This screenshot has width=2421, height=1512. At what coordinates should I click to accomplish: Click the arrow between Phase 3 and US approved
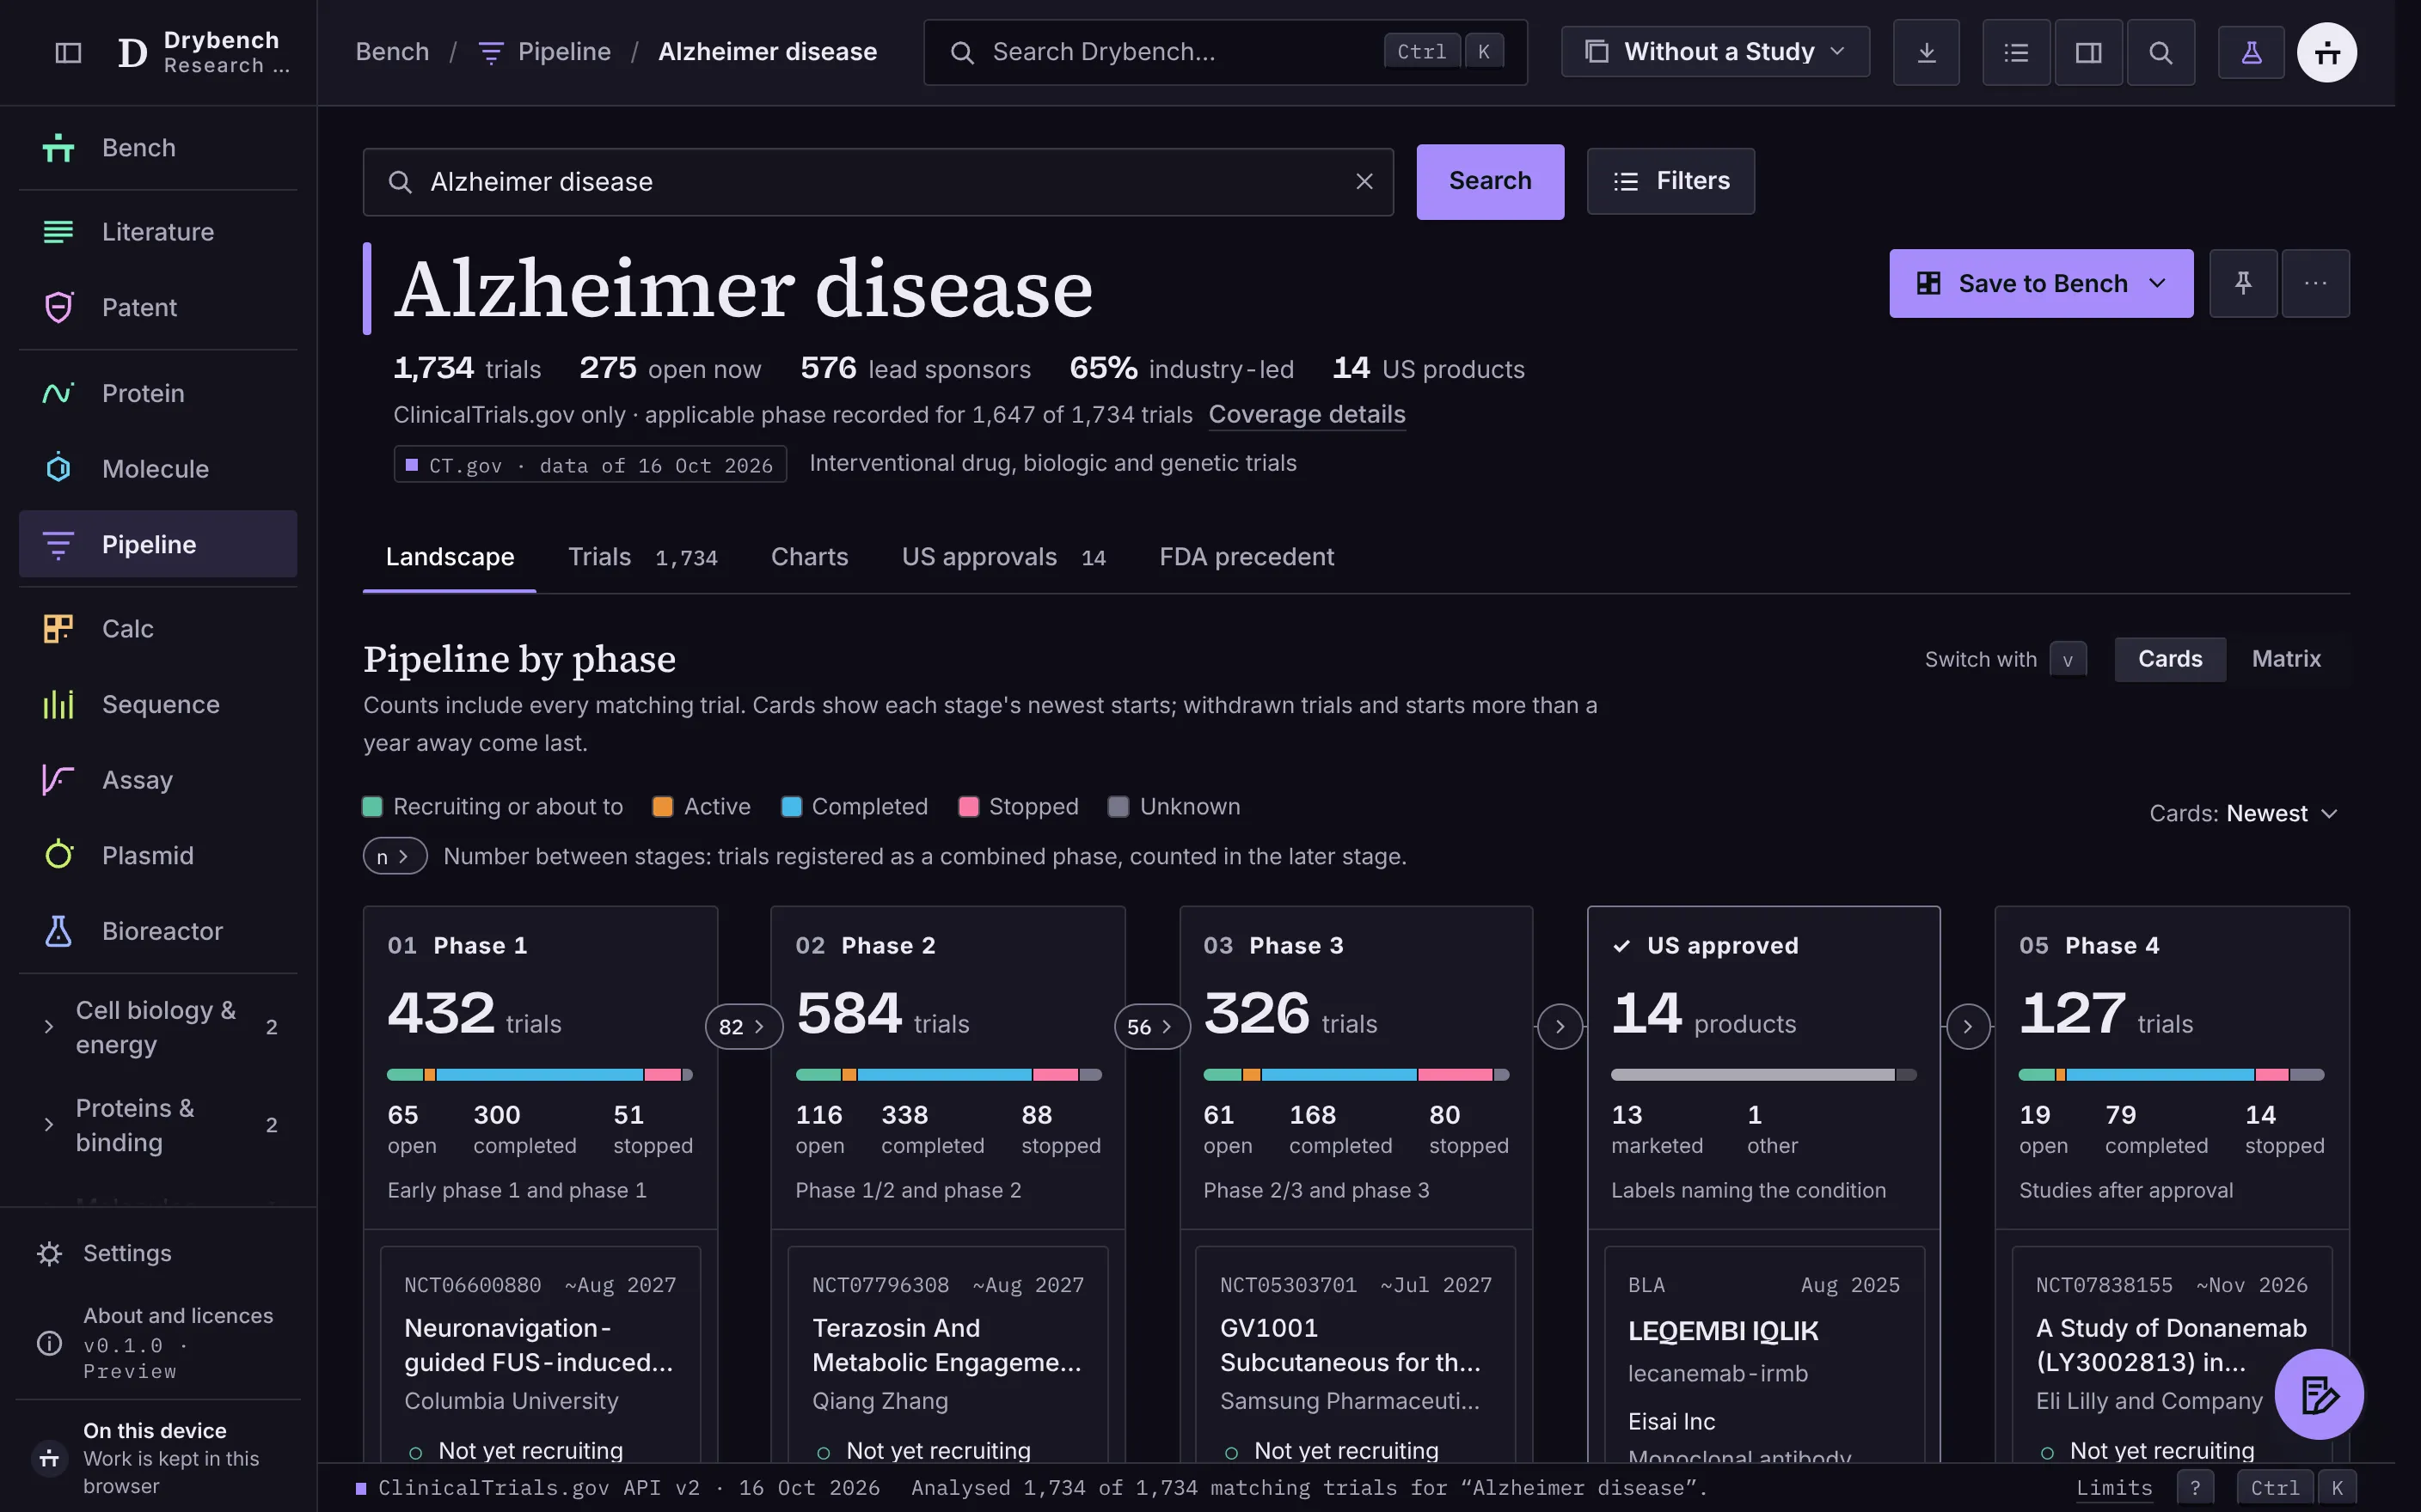(x=1560, y=1027)
